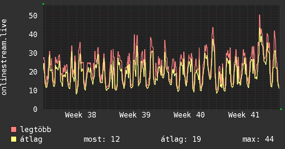The image size is (285, 149).
Task: Click the átlag legend label
Action: click(31, 139)
